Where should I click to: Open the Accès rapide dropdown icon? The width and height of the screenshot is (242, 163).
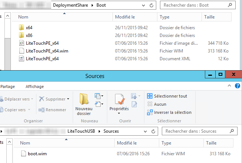(x=99, y=105)
